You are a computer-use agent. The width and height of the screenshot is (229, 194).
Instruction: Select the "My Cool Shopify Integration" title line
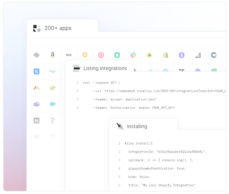click(x=162, y=185)
